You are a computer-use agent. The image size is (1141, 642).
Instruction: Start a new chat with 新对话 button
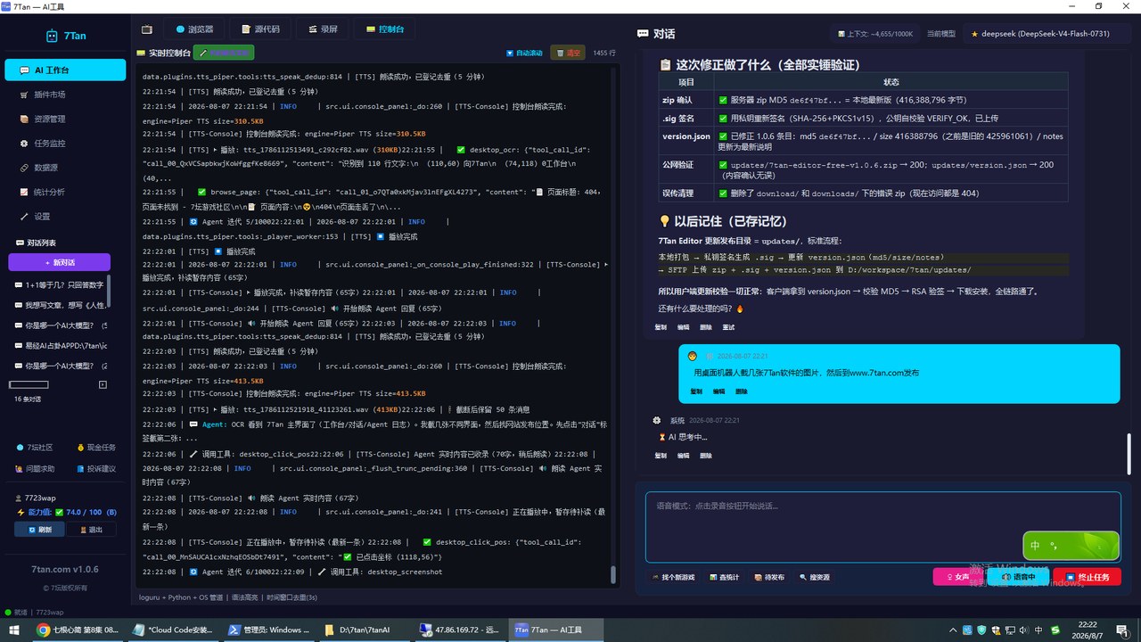60,262
